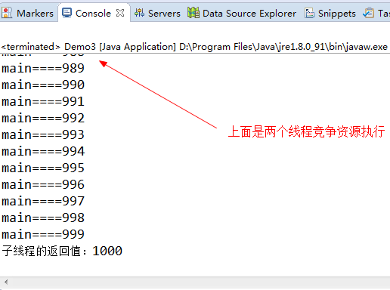Select console line main====989

(43, 68)
